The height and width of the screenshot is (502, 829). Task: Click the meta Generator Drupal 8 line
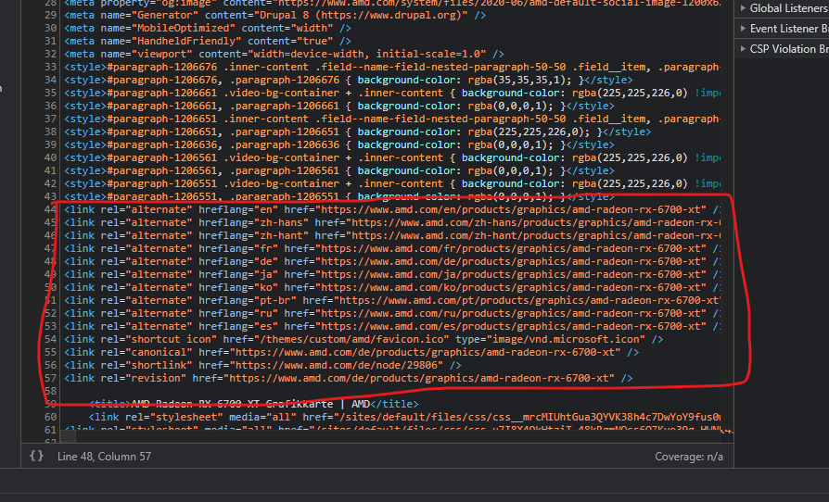[274, 16]
